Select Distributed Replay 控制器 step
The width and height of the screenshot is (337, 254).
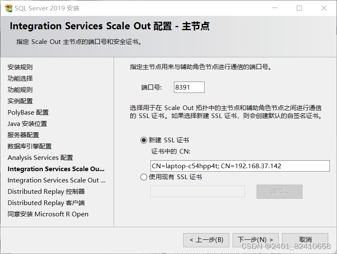(46, 192)
